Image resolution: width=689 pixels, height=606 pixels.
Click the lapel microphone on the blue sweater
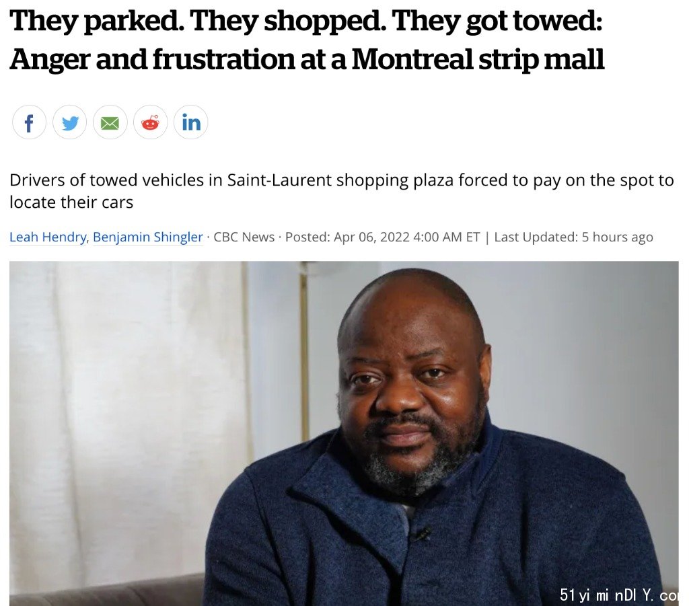coord(423,534)
